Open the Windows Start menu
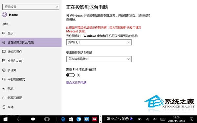 coord(5,119)
